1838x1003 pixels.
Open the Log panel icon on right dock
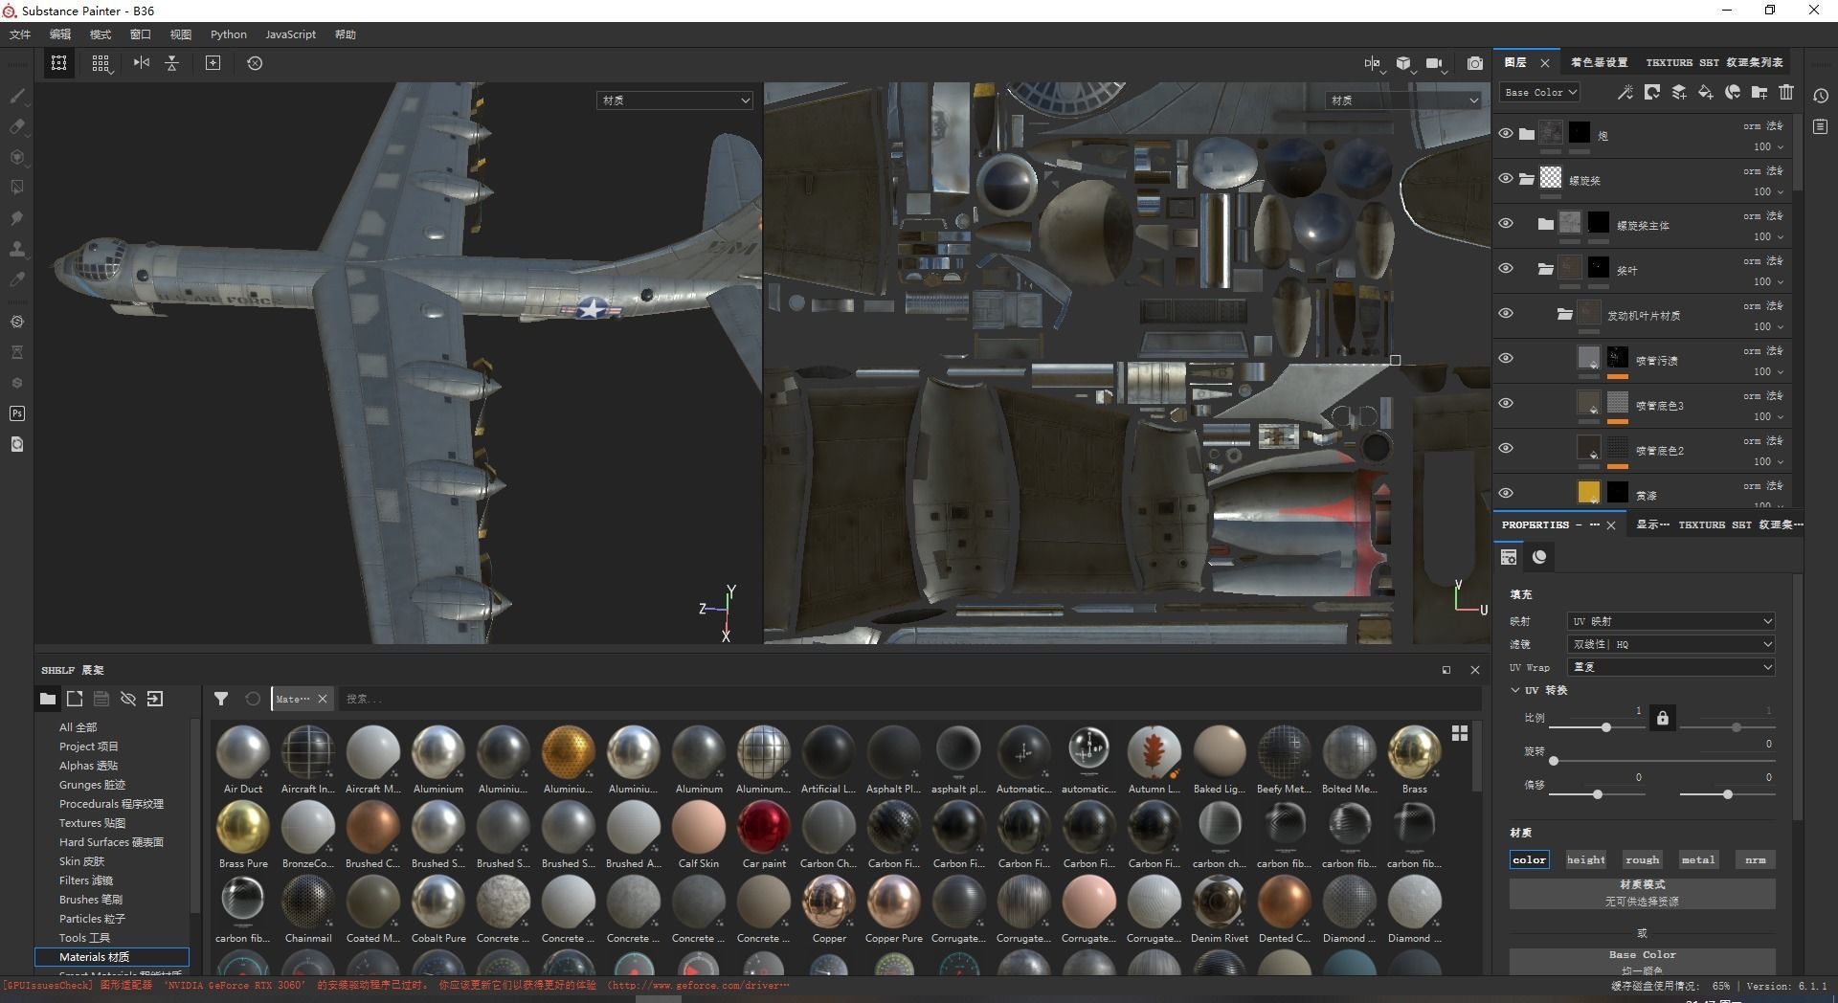pos(1821,126)
